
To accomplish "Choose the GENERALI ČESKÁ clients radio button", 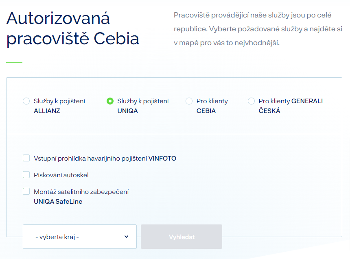I will tap(251, 101).
